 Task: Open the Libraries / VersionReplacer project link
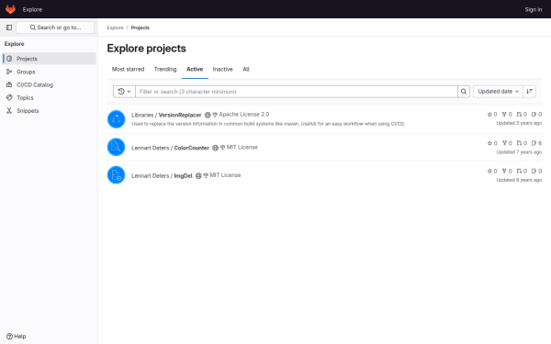(x=166, y=116)
